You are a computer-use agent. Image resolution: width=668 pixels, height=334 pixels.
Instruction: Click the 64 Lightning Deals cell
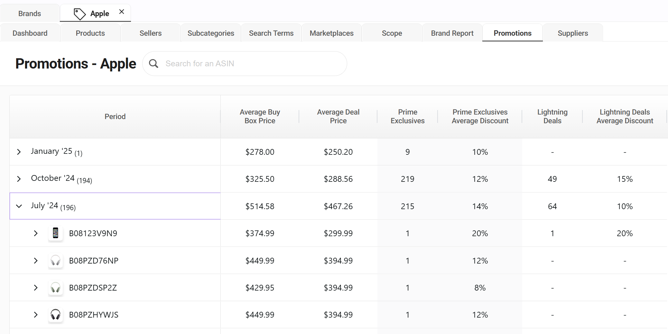552,206
